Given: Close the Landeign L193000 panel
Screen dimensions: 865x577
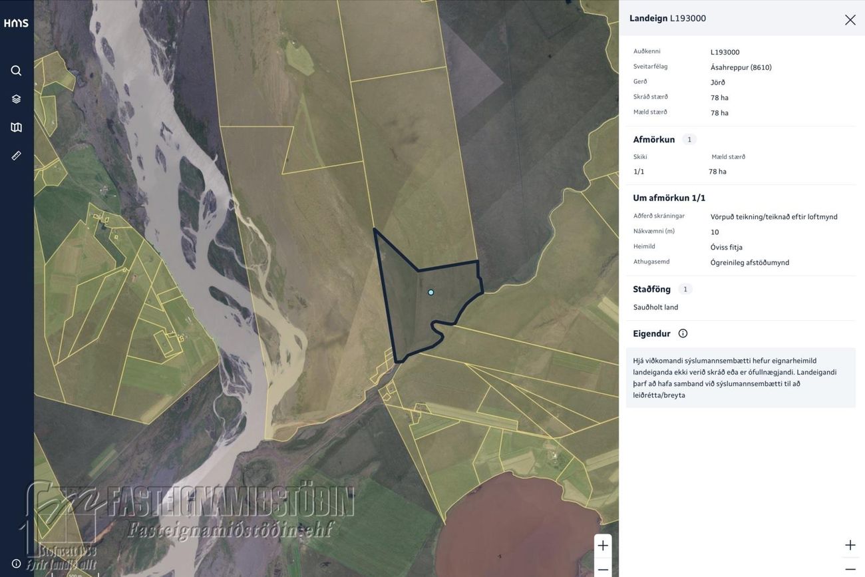Looking at the screenshot, I should point(850,19).
